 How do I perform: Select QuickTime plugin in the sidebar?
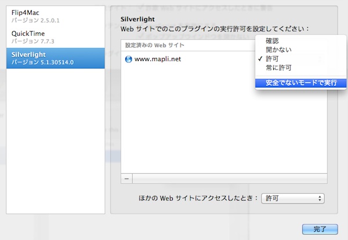tap(56, 37)
